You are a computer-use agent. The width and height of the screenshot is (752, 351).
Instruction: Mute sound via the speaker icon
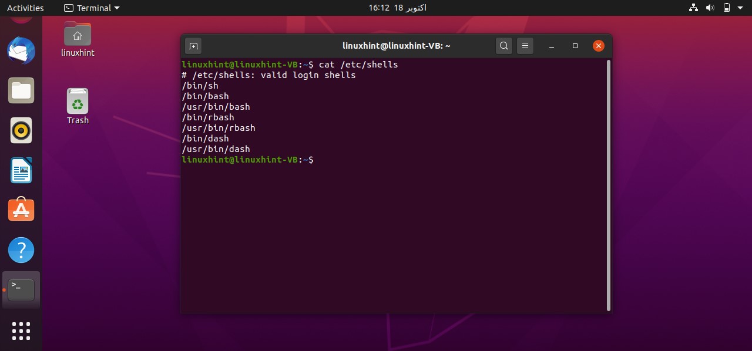coord(710,8)
